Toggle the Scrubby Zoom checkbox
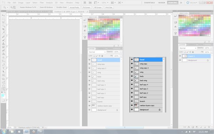This screenshot has width=214, height=134. pos(55,8)
